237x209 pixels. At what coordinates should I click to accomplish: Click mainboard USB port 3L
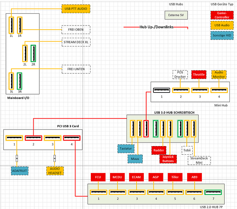click(11, 81)
